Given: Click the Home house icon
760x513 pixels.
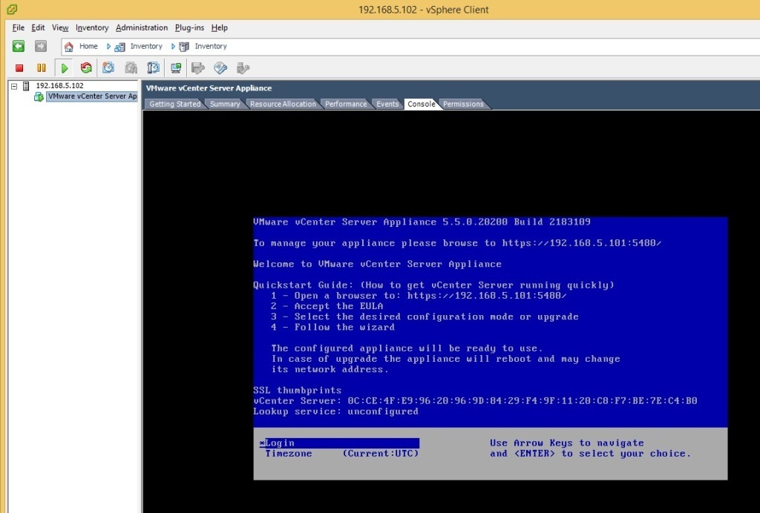Looking at the screenshot, I should [69, 47].
